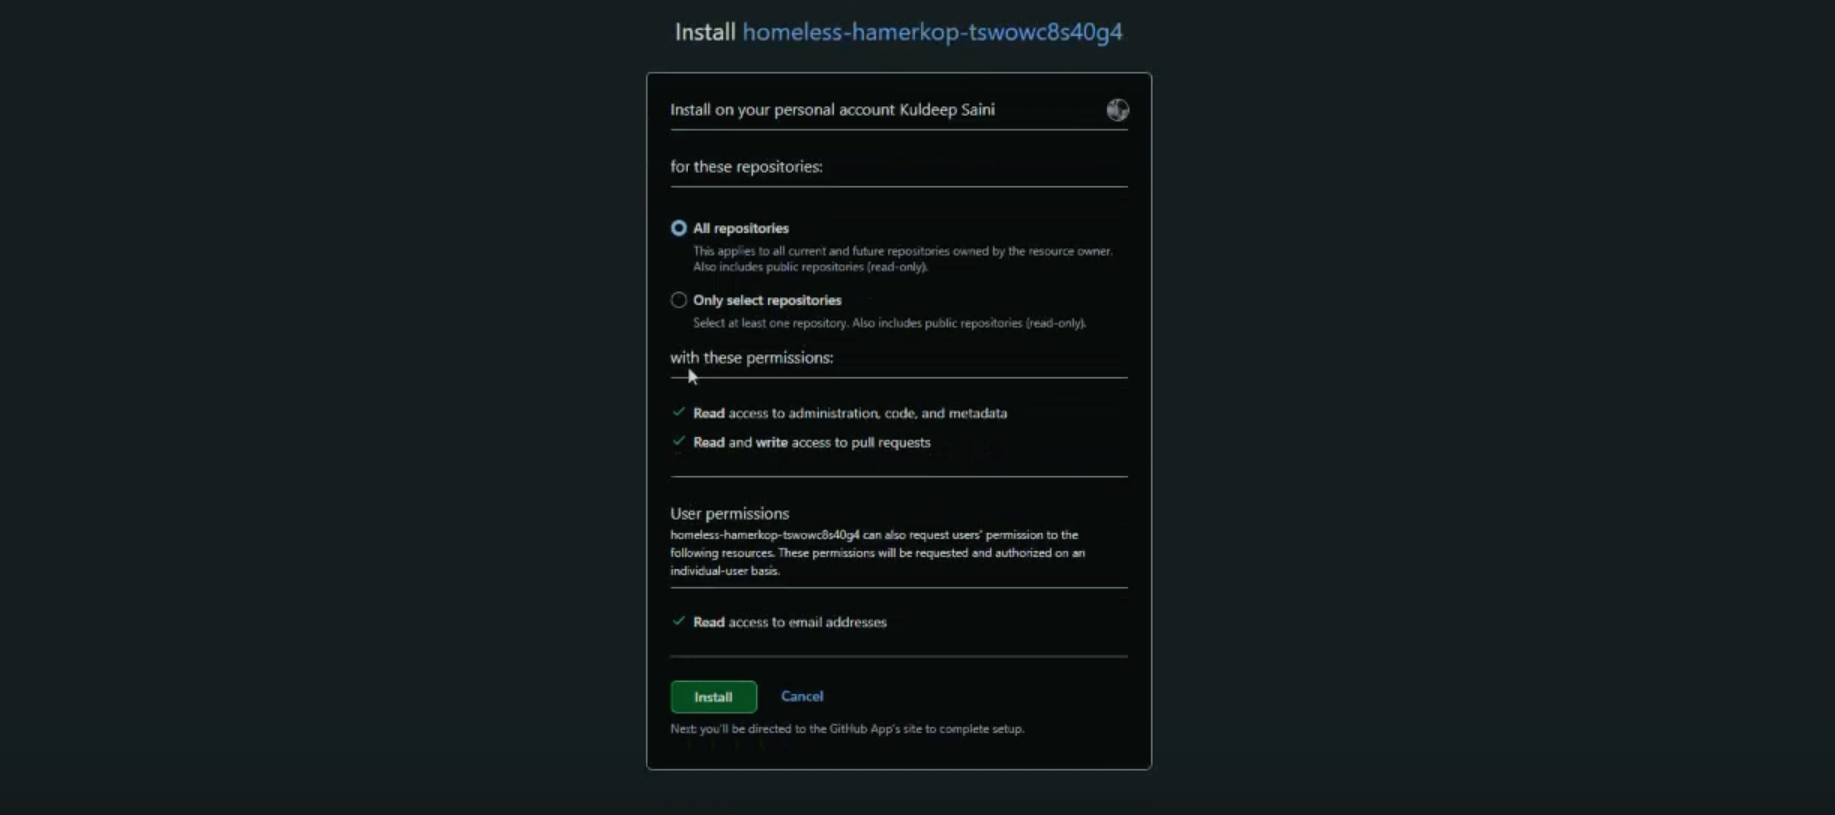This screenshot has width=1835, height=815.
Task: Click the "Only select repositories" label text
Action: pos(767,300)
